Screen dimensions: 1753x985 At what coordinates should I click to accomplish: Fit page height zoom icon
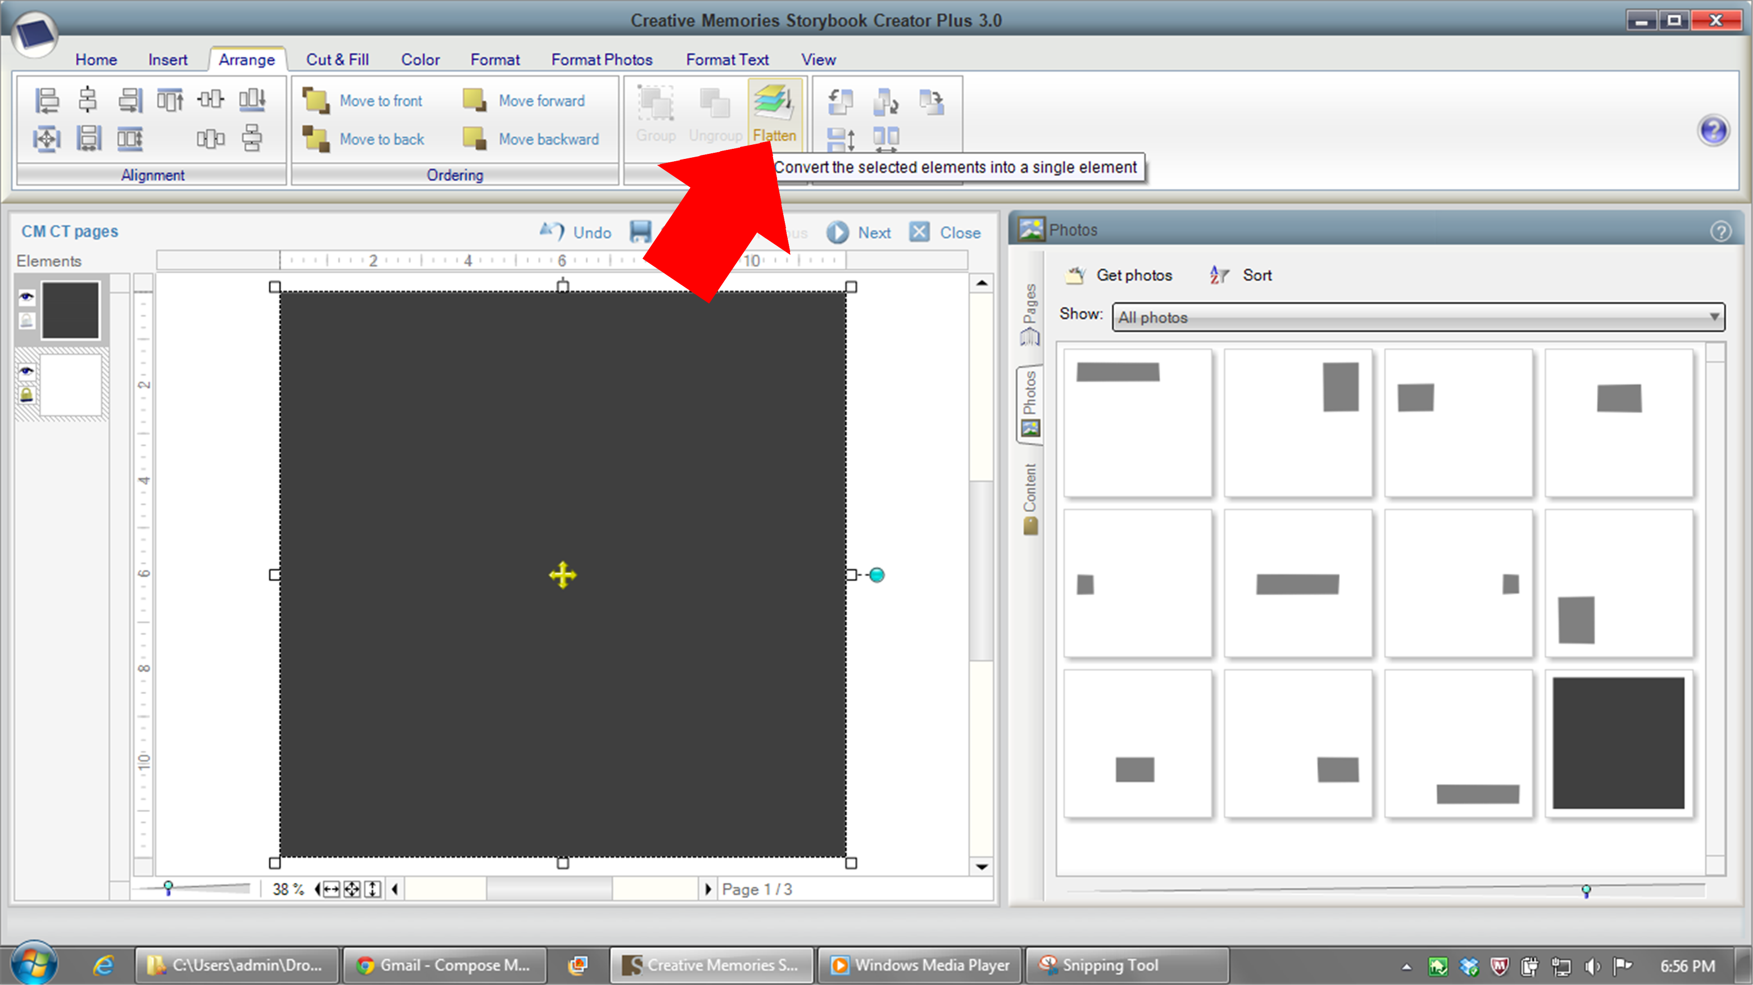373,889
